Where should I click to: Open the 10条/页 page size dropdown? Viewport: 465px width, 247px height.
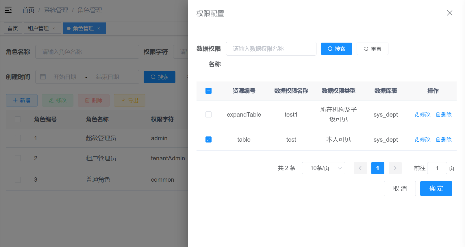tap(323, 168)
